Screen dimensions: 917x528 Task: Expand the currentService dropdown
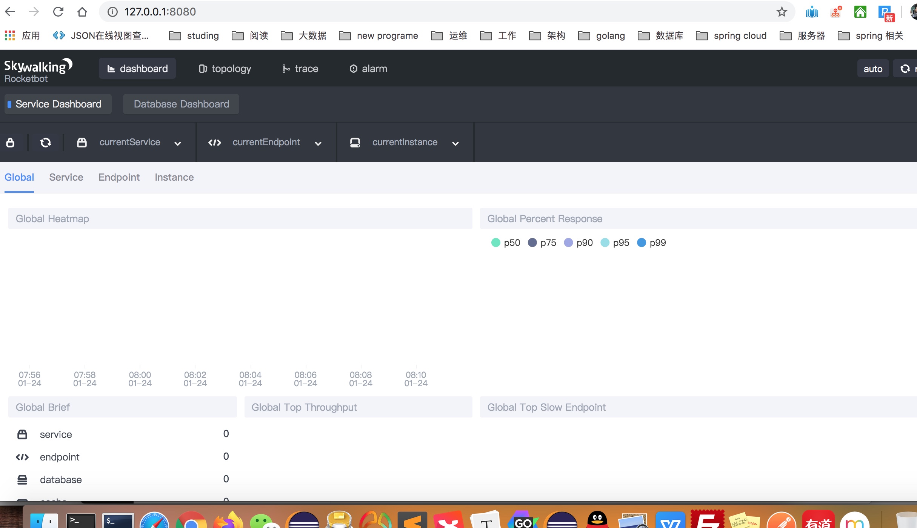point(130,143)
